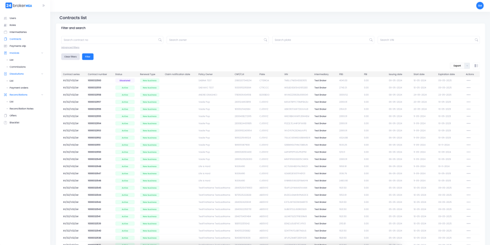Open Reconciliation Notes in the sidebar
This screenshot has height=245, width=490.
[x=22, y=109]
